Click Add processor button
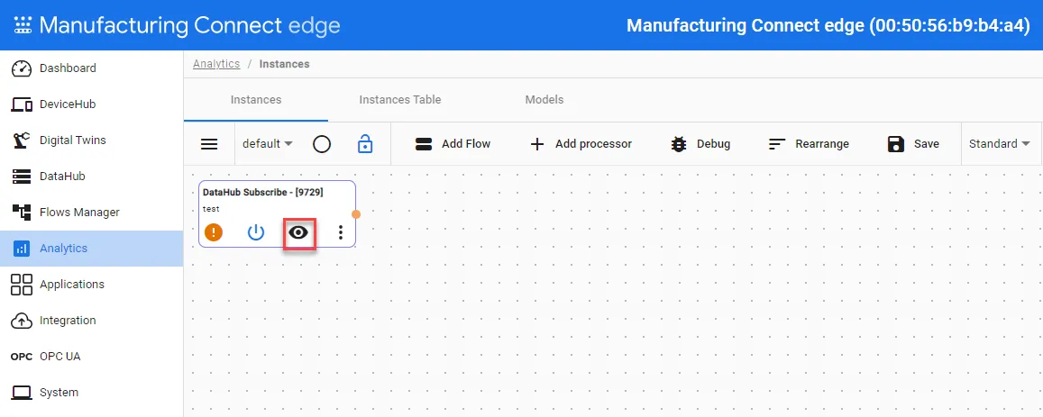The image size is (1043, 417). click(581, 144)
